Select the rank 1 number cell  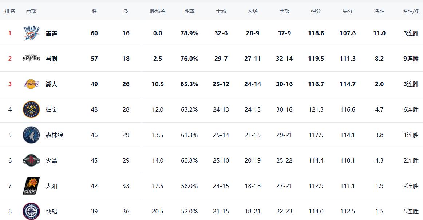coord(10,33)
